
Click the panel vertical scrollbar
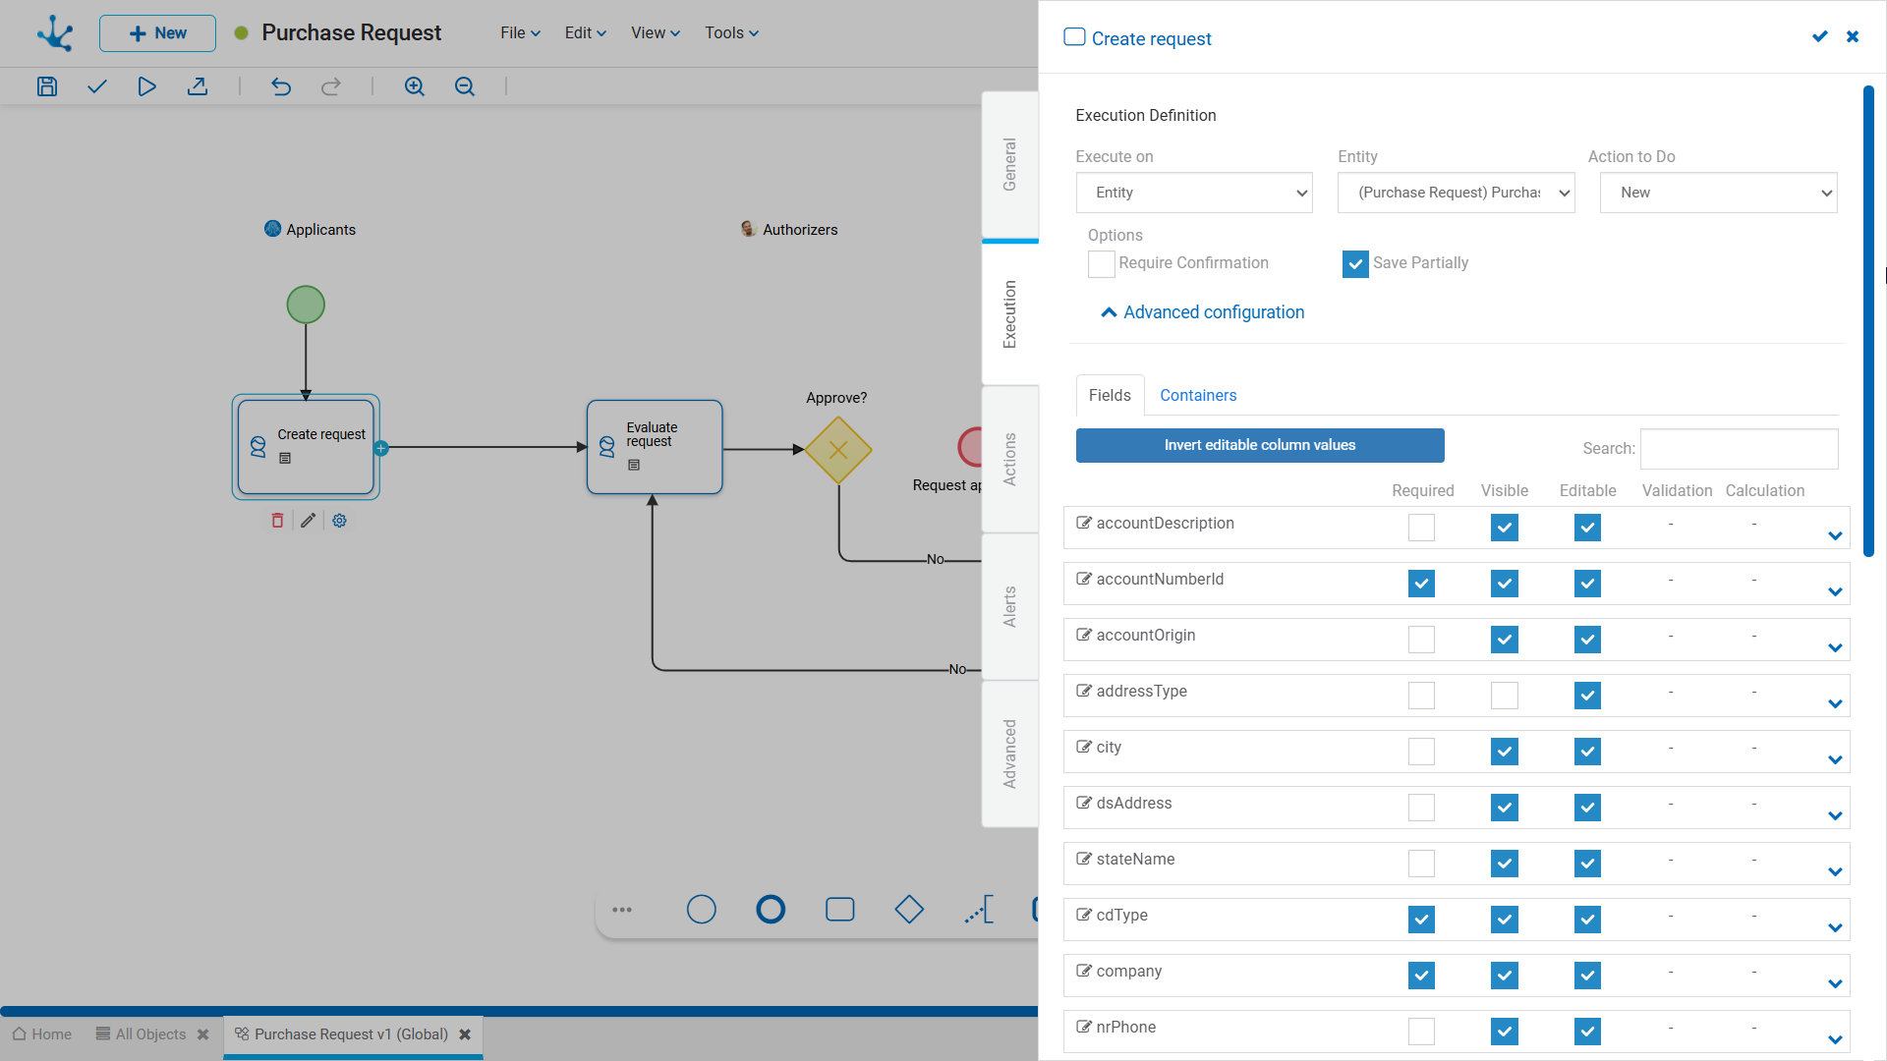[1868, 321]
